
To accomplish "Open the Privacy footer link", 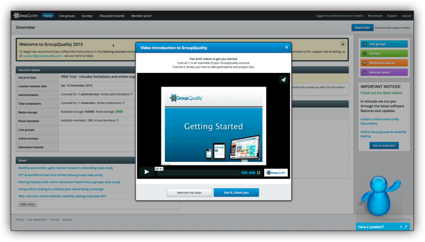I will click(x=20, y=220).
